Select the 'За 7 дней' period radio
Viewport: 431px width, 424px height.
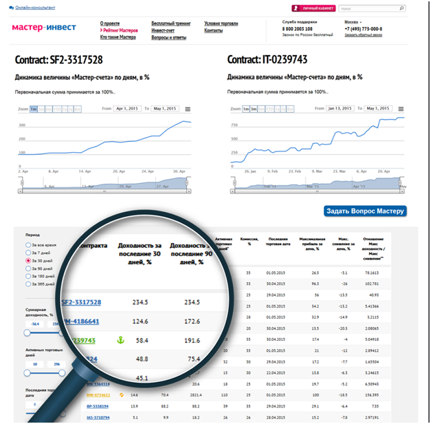tap(28, 253)
